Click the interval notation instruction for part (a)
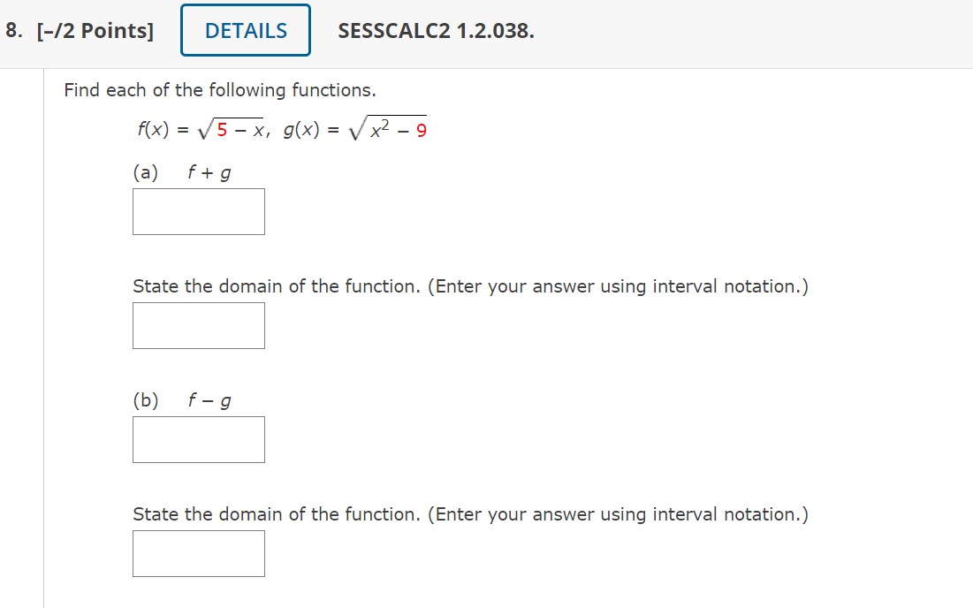The image size is (973, 608). click(471, 285)
